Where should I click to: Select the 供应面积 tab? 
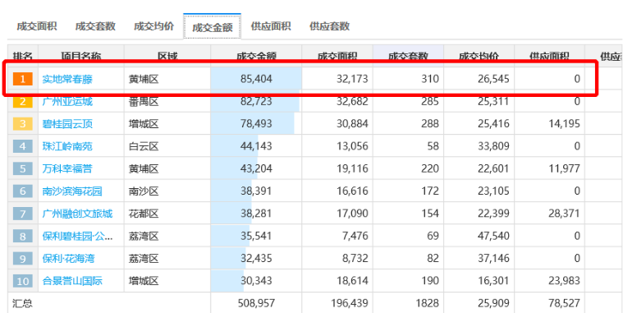tap(271, 26)
